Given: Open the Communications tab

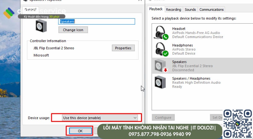Looking at the screenshot, I should (211, 10).
